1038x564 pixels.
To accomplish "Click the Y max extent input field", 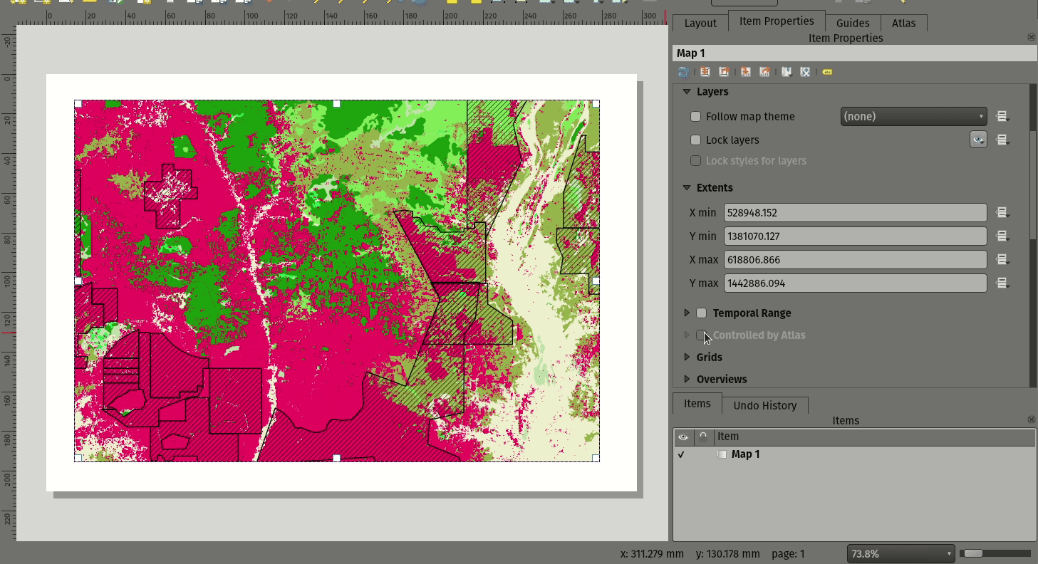I will 855,283.
